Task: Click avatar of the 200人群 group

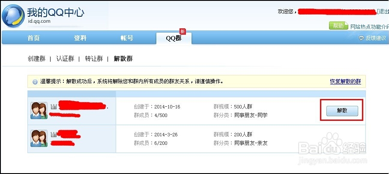Action: point(39,138)
